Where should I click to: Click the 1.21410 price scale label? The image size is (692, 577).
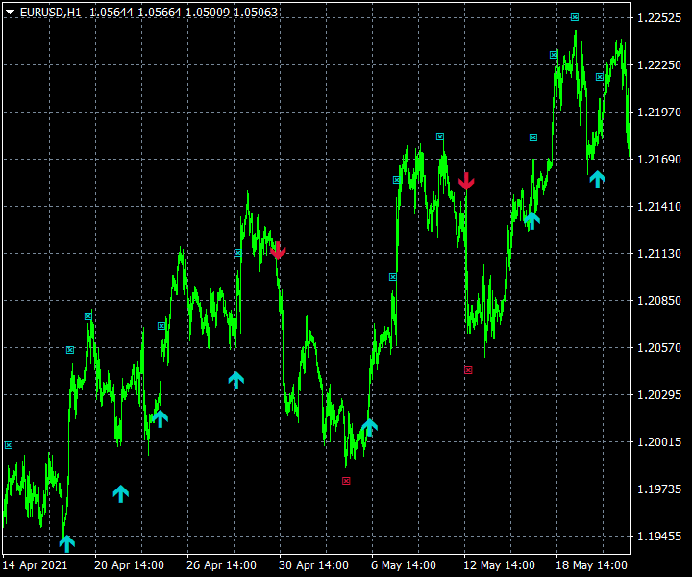coord(659,206)
